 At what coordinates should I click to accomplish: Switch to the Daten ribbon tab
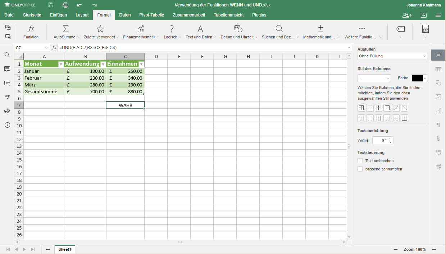click(125, 15)
